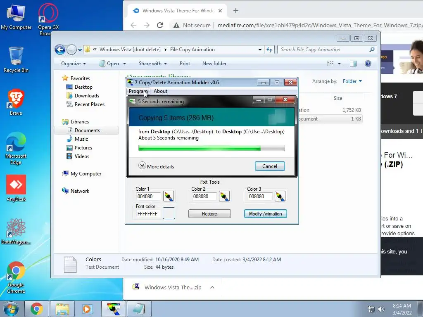Select Pictures library in sidebar

83,148
